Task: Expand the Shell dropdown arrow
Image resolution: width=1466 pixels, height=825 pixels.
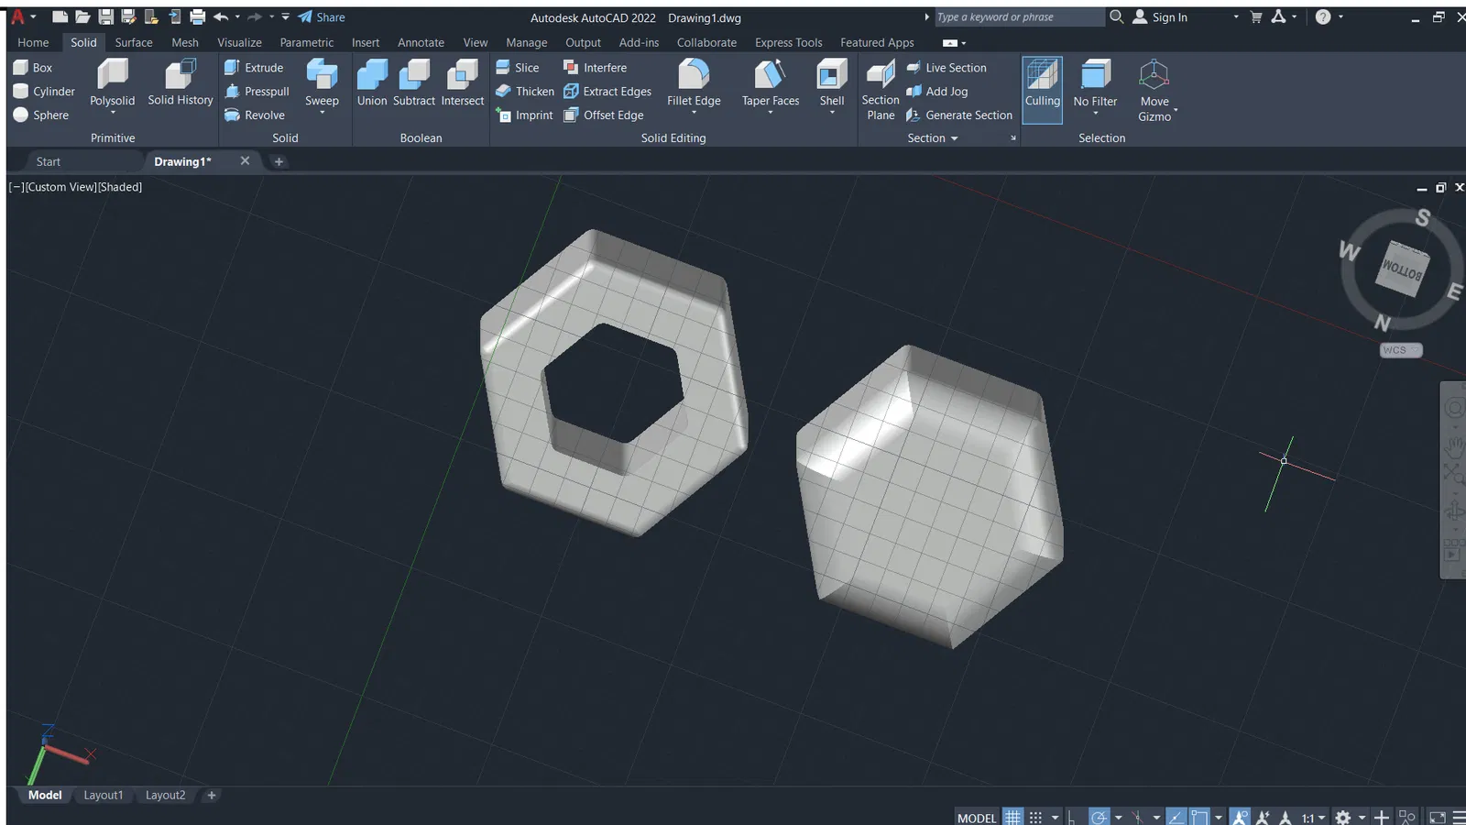Action: (832, 113)
